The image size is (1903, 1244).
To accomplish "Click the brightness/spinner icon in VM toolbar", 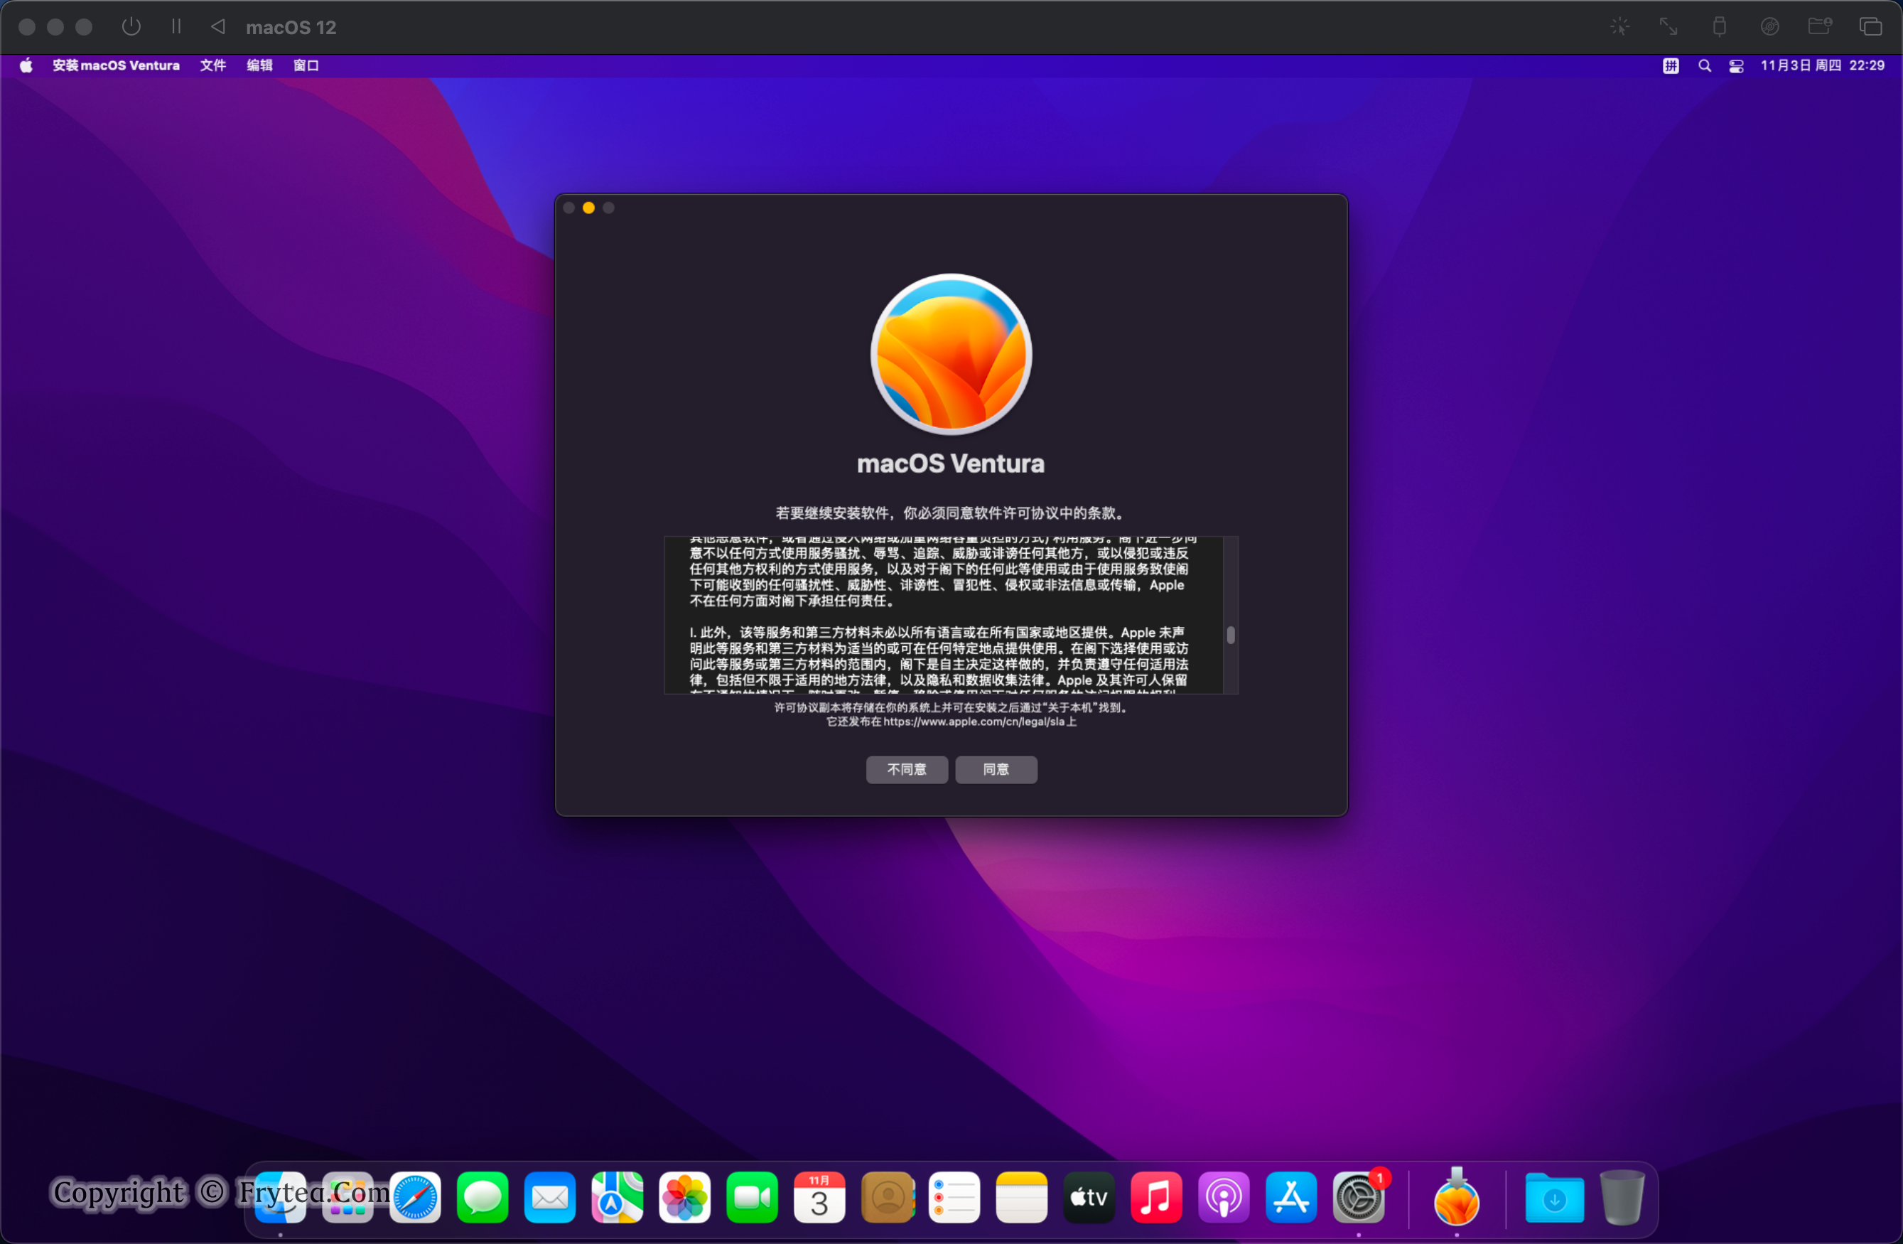I will point(1619,26).
